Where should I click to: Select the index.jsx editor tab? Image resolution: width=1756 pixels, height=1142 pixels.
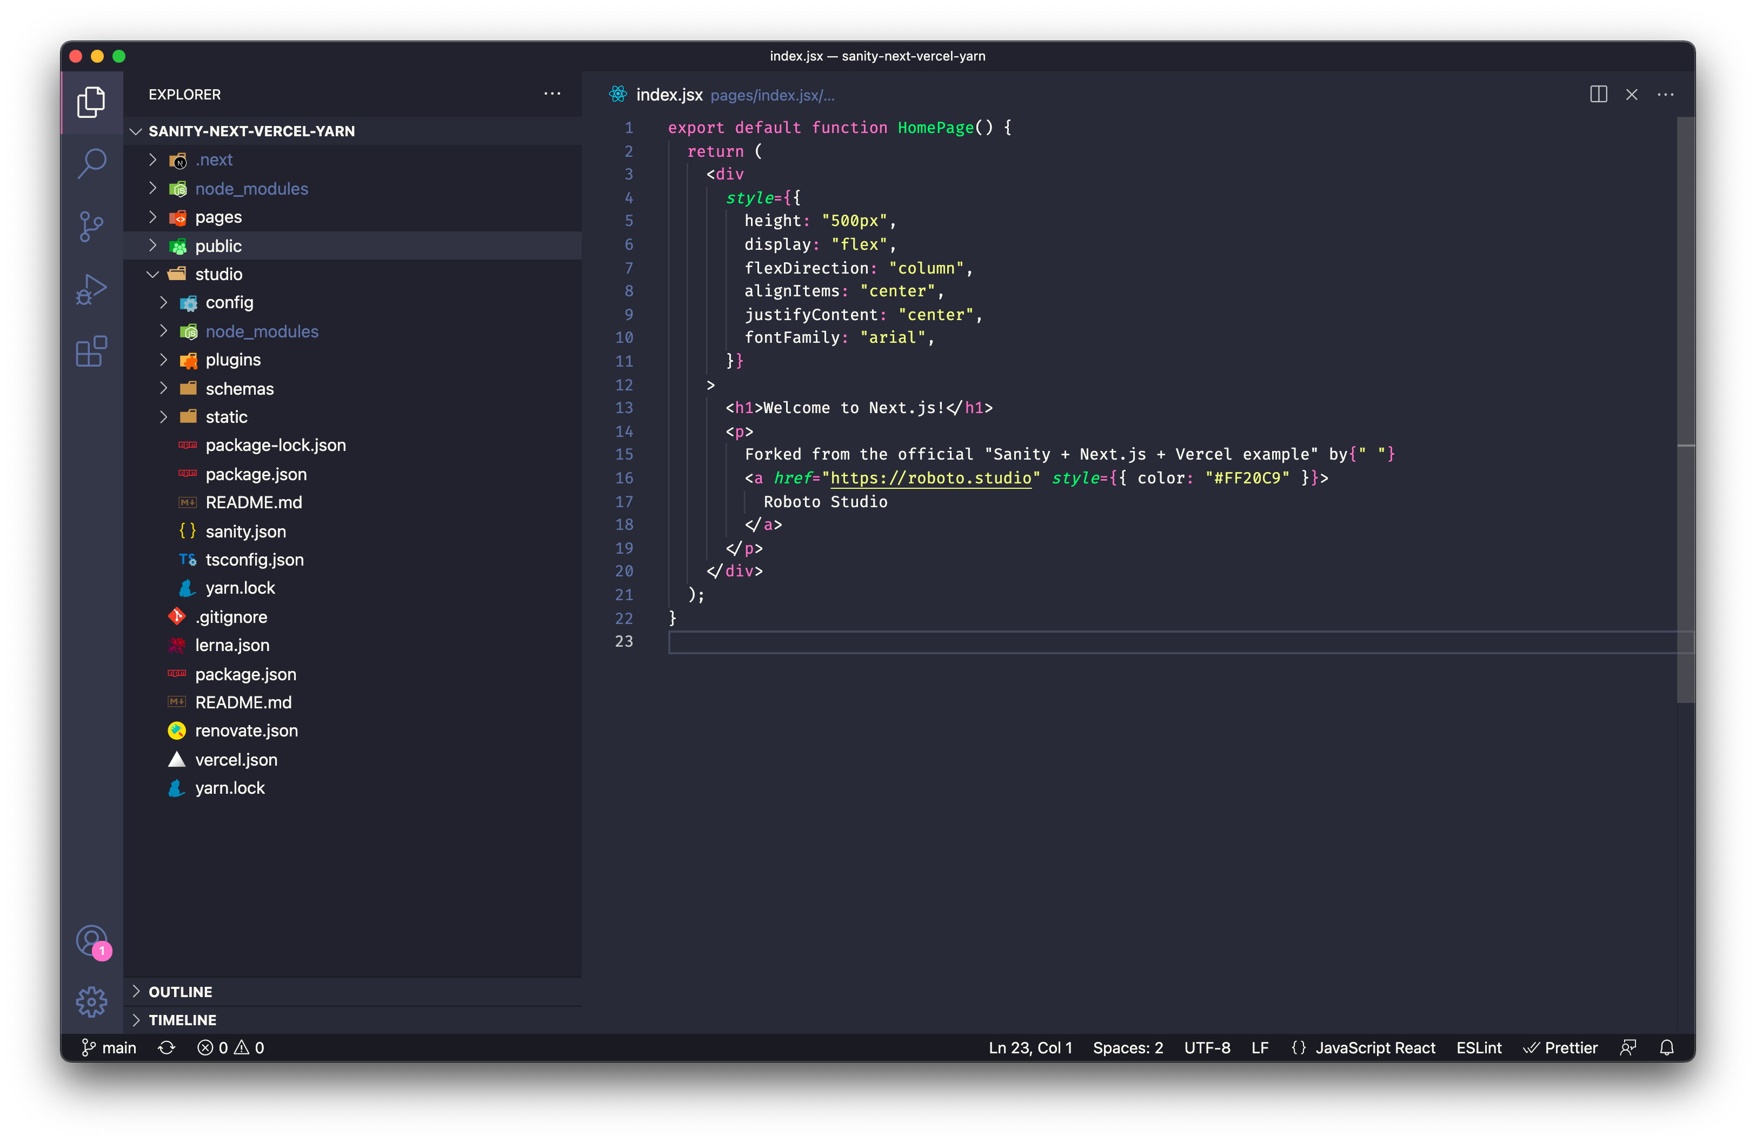[x=668, y=95]
